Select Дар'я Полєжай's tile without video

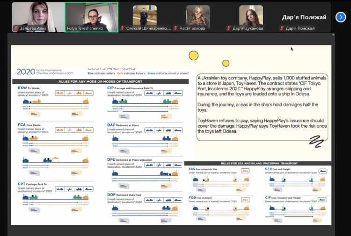(304, 17)
